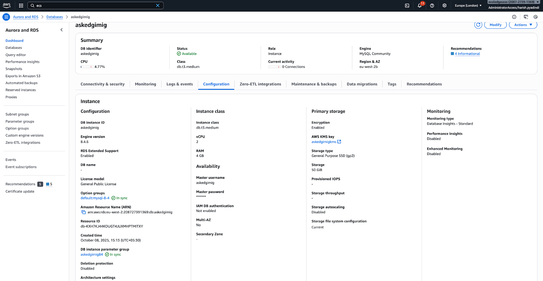Copy the Amazon Resource Name ARN

(83, 212)
